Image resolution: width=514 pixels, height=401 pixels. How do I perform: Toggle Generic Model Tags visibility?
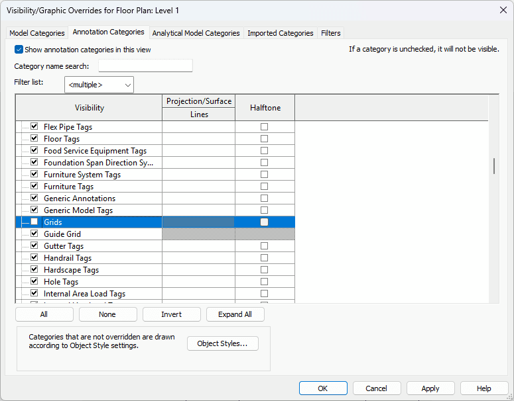pyautogui.click(x=34, y=210)
